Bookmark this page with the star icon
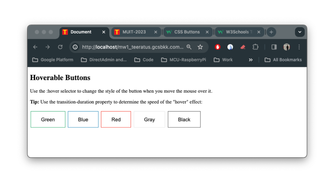The height and width of the screenshot is (188, 334). 200,47
